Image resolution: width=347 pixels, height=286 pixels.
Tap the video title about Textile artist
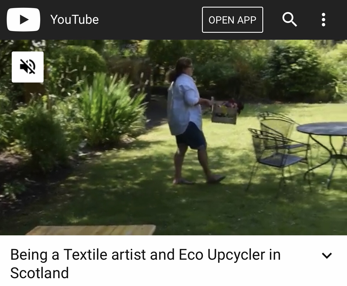tap(145, 264)
